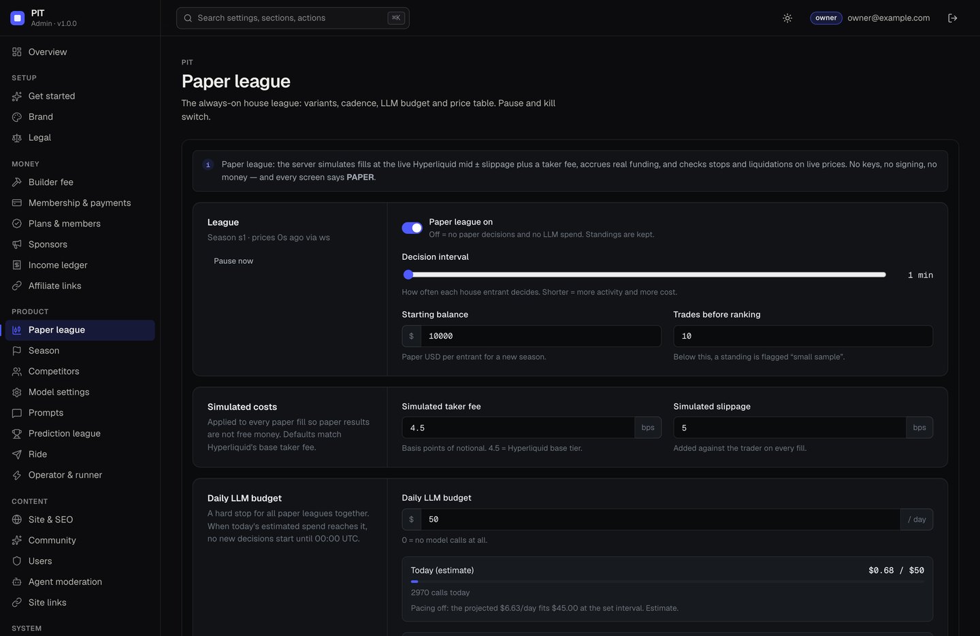Click the Simulated taker fee field
This screenshot has height=636, width=980.
click(518, 428)
